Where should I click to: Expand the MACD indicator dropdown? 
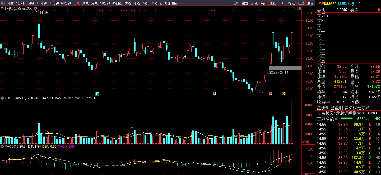(x=2, y=146)
